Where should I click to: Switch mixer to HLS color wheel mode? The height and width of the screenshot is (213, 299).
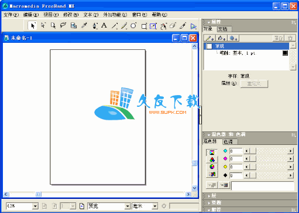[x=212, y=167]
